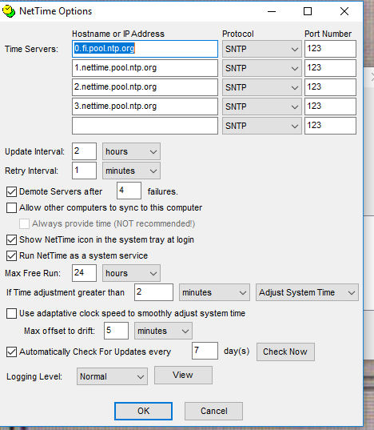Click Demote Servers failures count field
Viewport: 374px width, 430px height.
(x=129, y=191)
